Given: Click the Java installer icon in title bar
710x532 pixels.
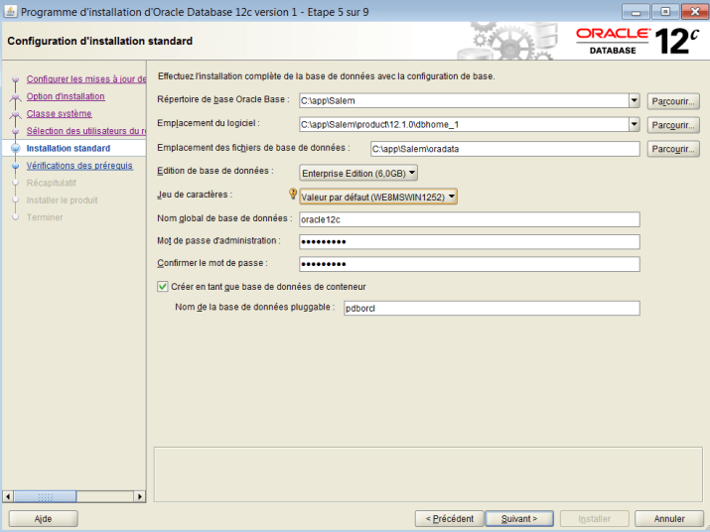Looking at the screenshot, I should (10, 11).
